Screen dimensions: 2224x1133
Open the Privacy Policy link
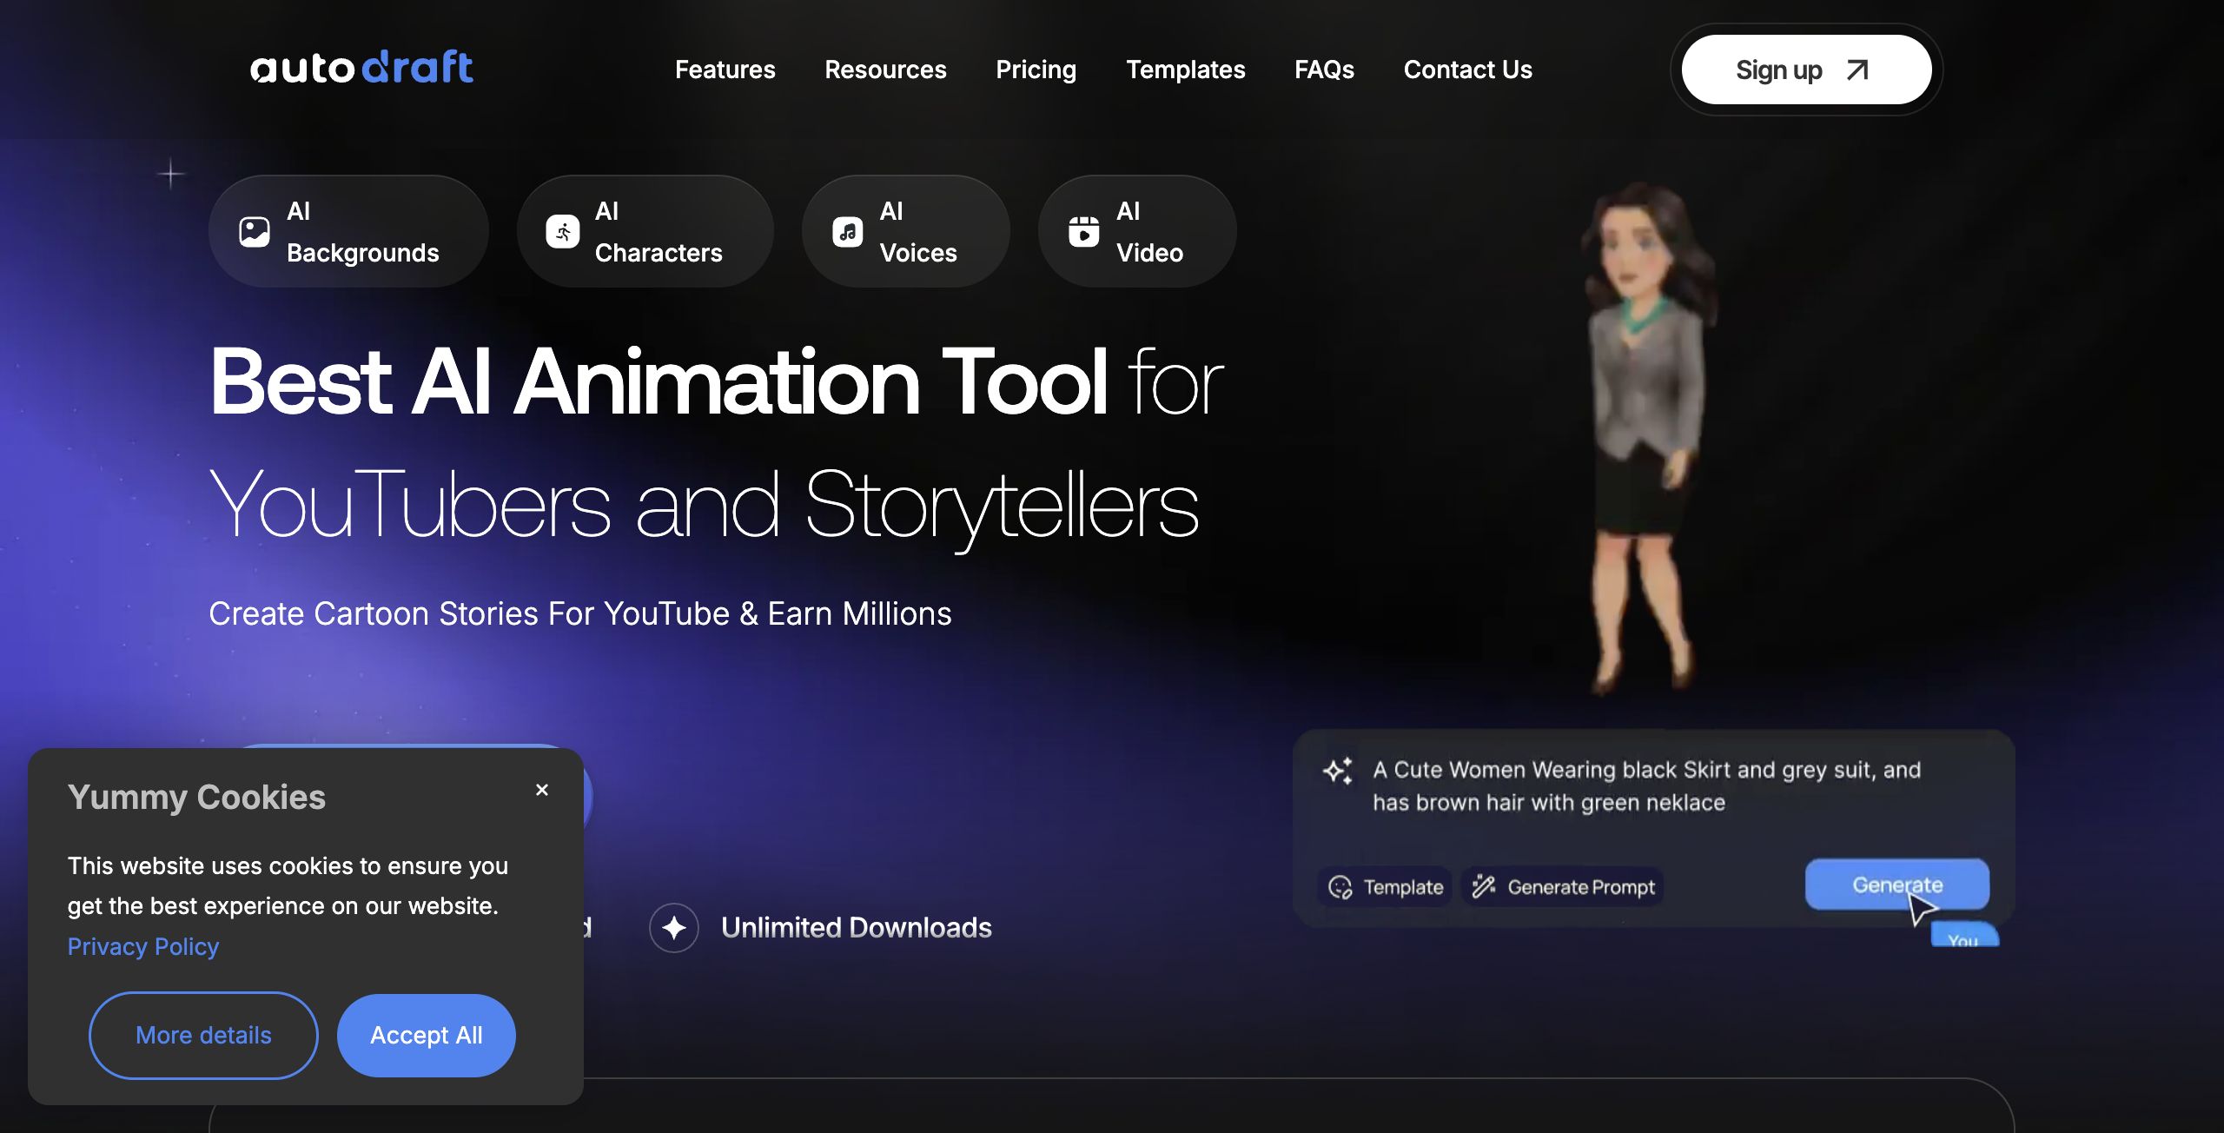[143, 946]
